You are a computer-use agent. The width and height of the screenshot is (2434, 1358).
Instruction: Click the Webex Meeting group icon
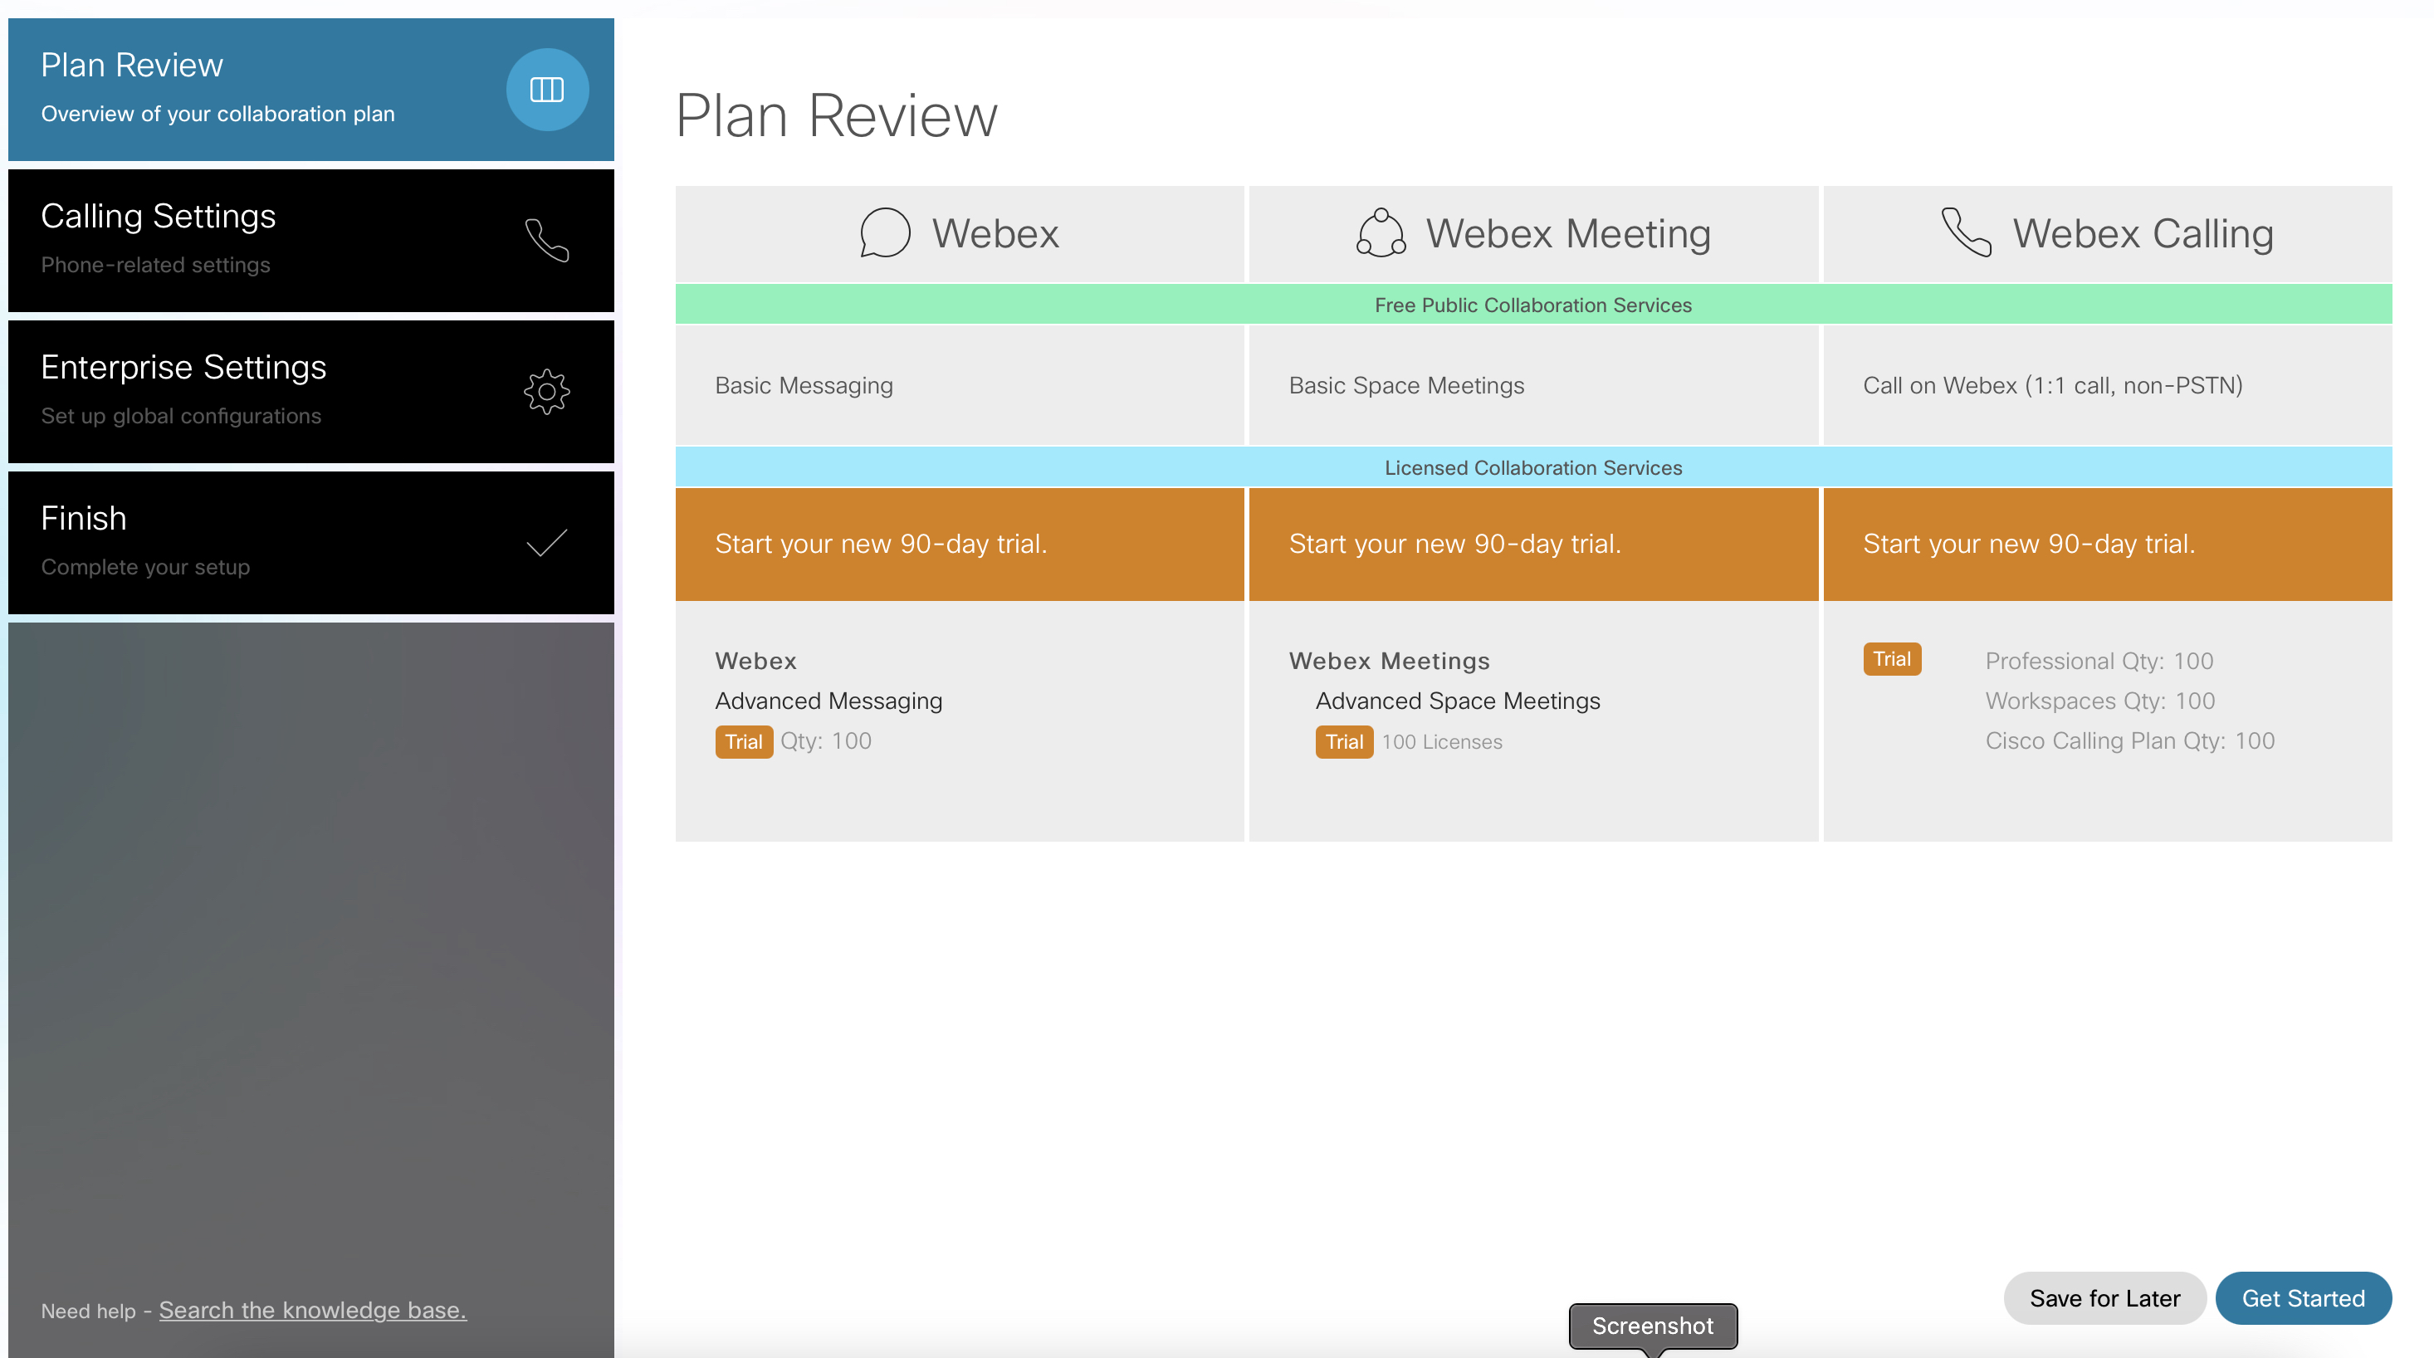(1377, 231)
